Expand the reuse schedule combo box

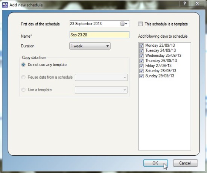point(101,77)
